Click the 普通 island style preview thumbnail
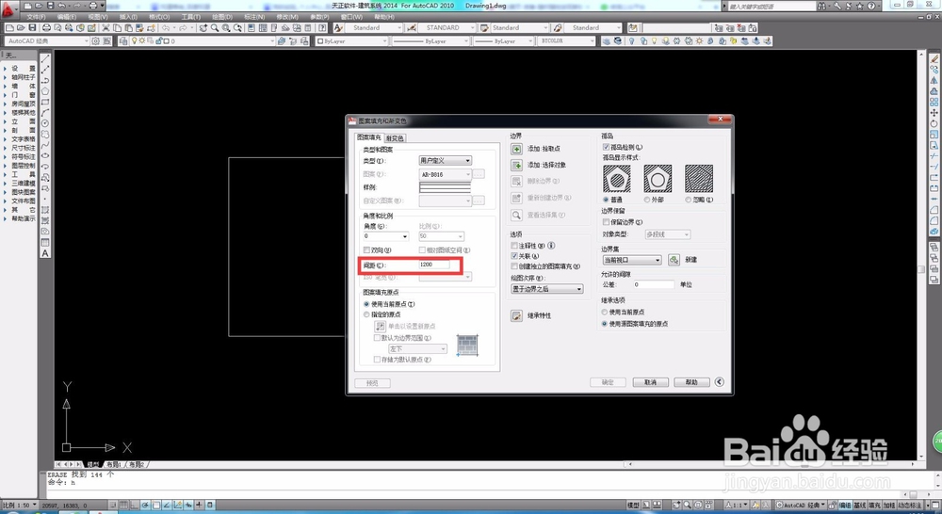The image size is (942, 514). (617, 178)
